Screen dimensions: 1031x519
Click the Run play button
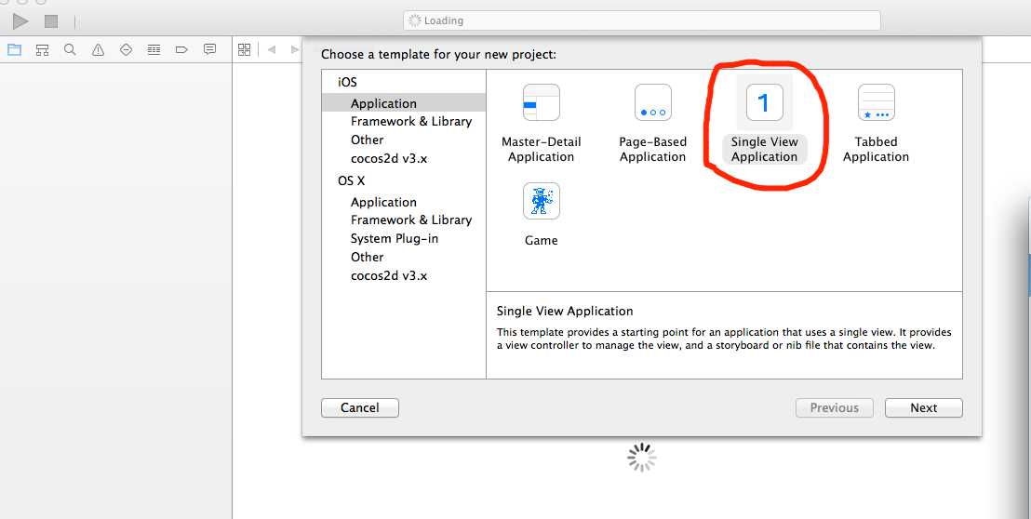pyautogui.click(x=20, y=21)
